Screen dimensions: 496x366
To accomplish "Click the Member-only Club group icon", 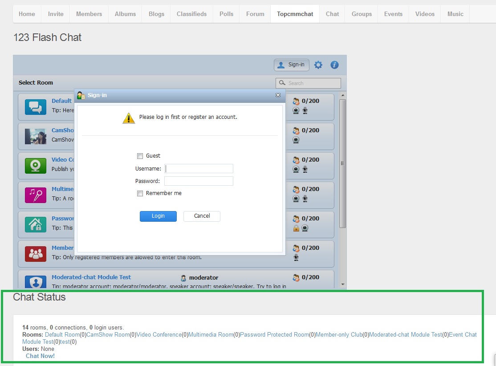I will click(35, 253).
